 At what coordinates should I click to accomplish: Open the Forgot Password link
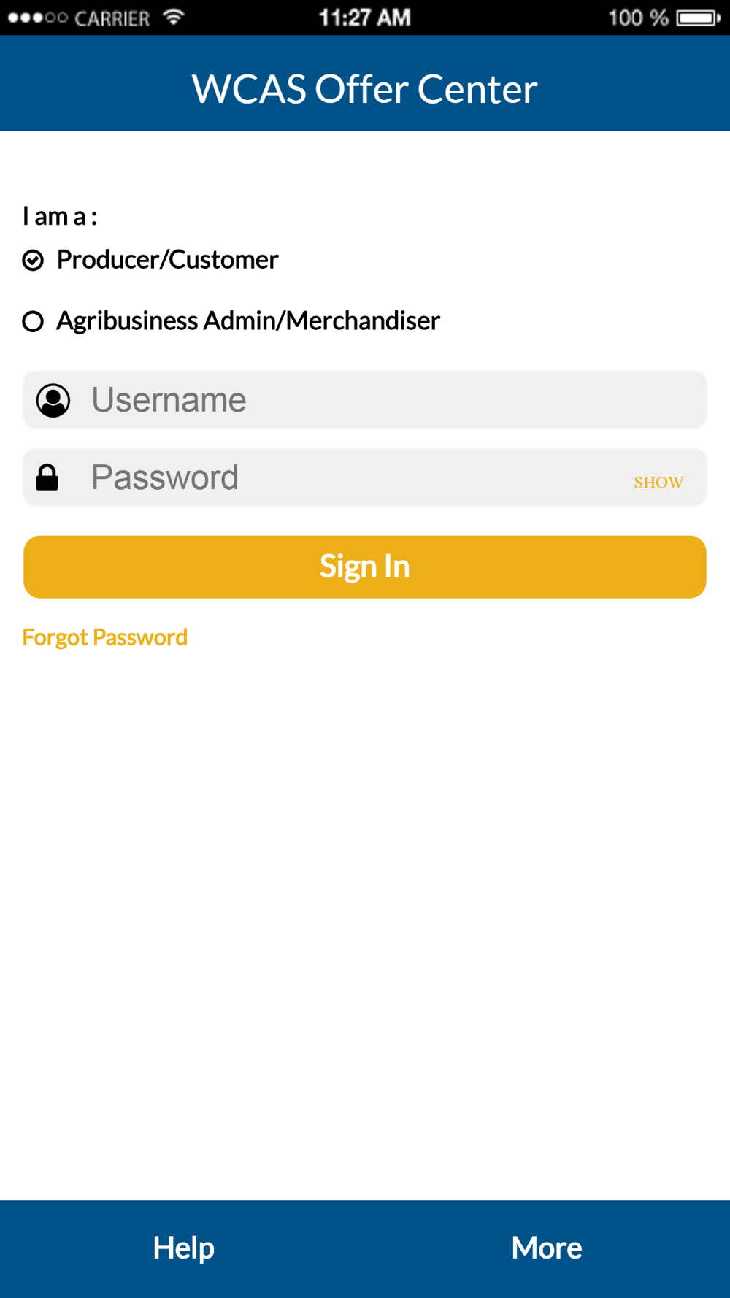click(105, 637)
